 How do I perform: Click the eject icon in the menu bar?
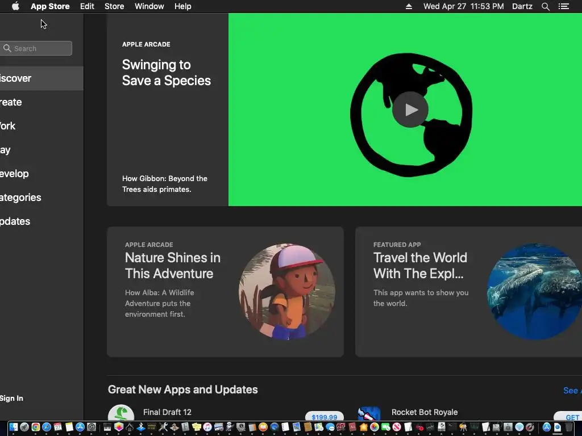409,6
